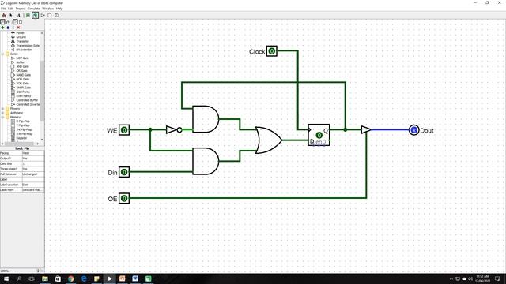Screen dimensions: 506x284
Task: Open the Simulate menu
Action: coord(33,9)
